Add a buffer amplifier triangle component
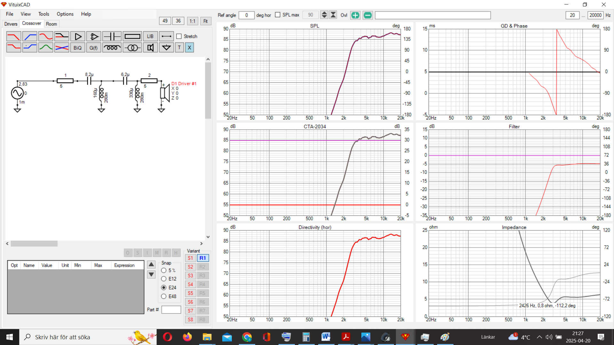The width and height of the screenshot is (614, 345). [x=78, y=36]
